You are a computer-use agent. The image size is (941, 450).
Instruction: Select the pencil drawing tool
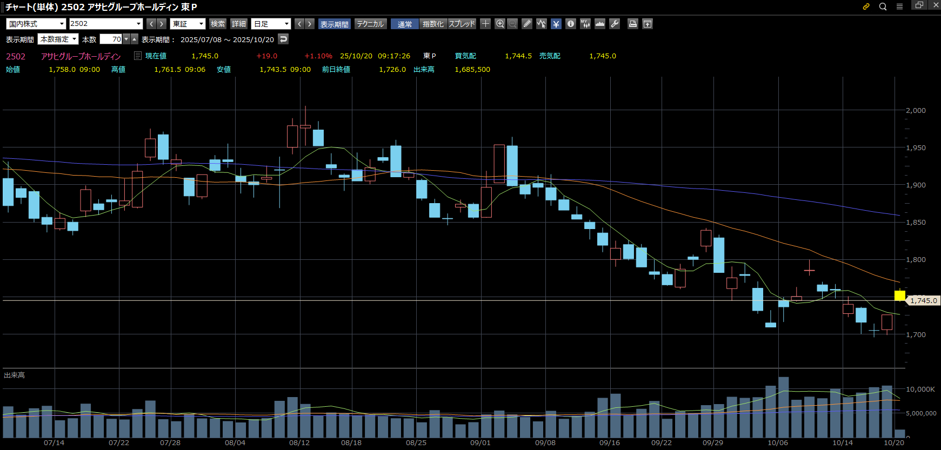click(x=527, y=24)
